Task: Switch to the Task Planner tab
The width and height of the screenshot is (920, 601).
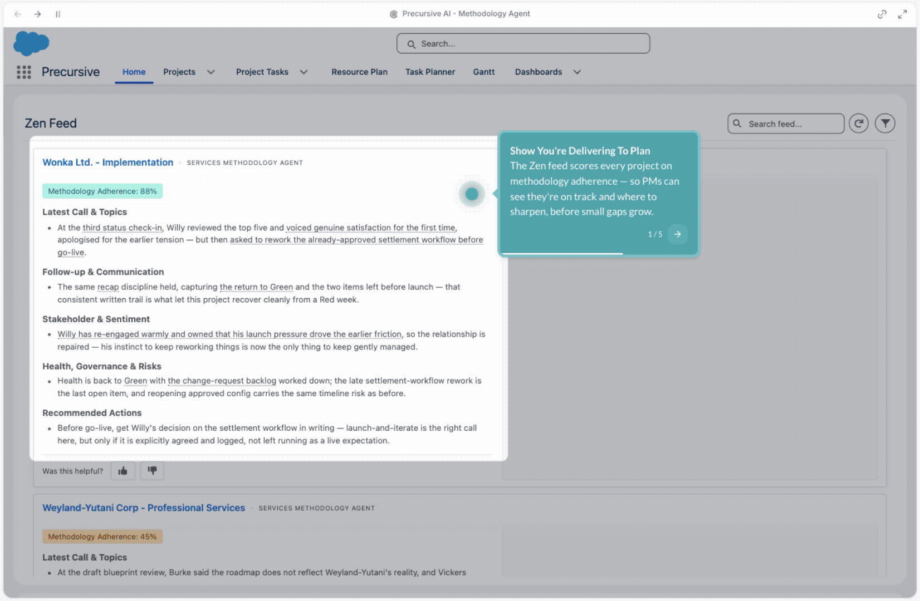Action: [430, 72]
